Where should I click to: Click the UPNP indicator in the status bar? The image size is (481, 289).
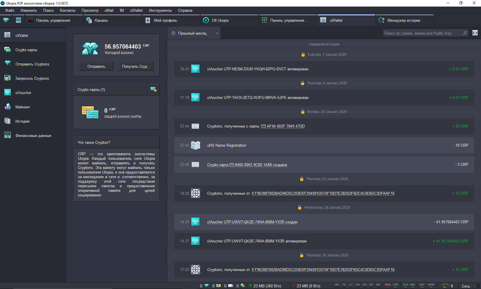pyautogui.click(x=431, y=285)
